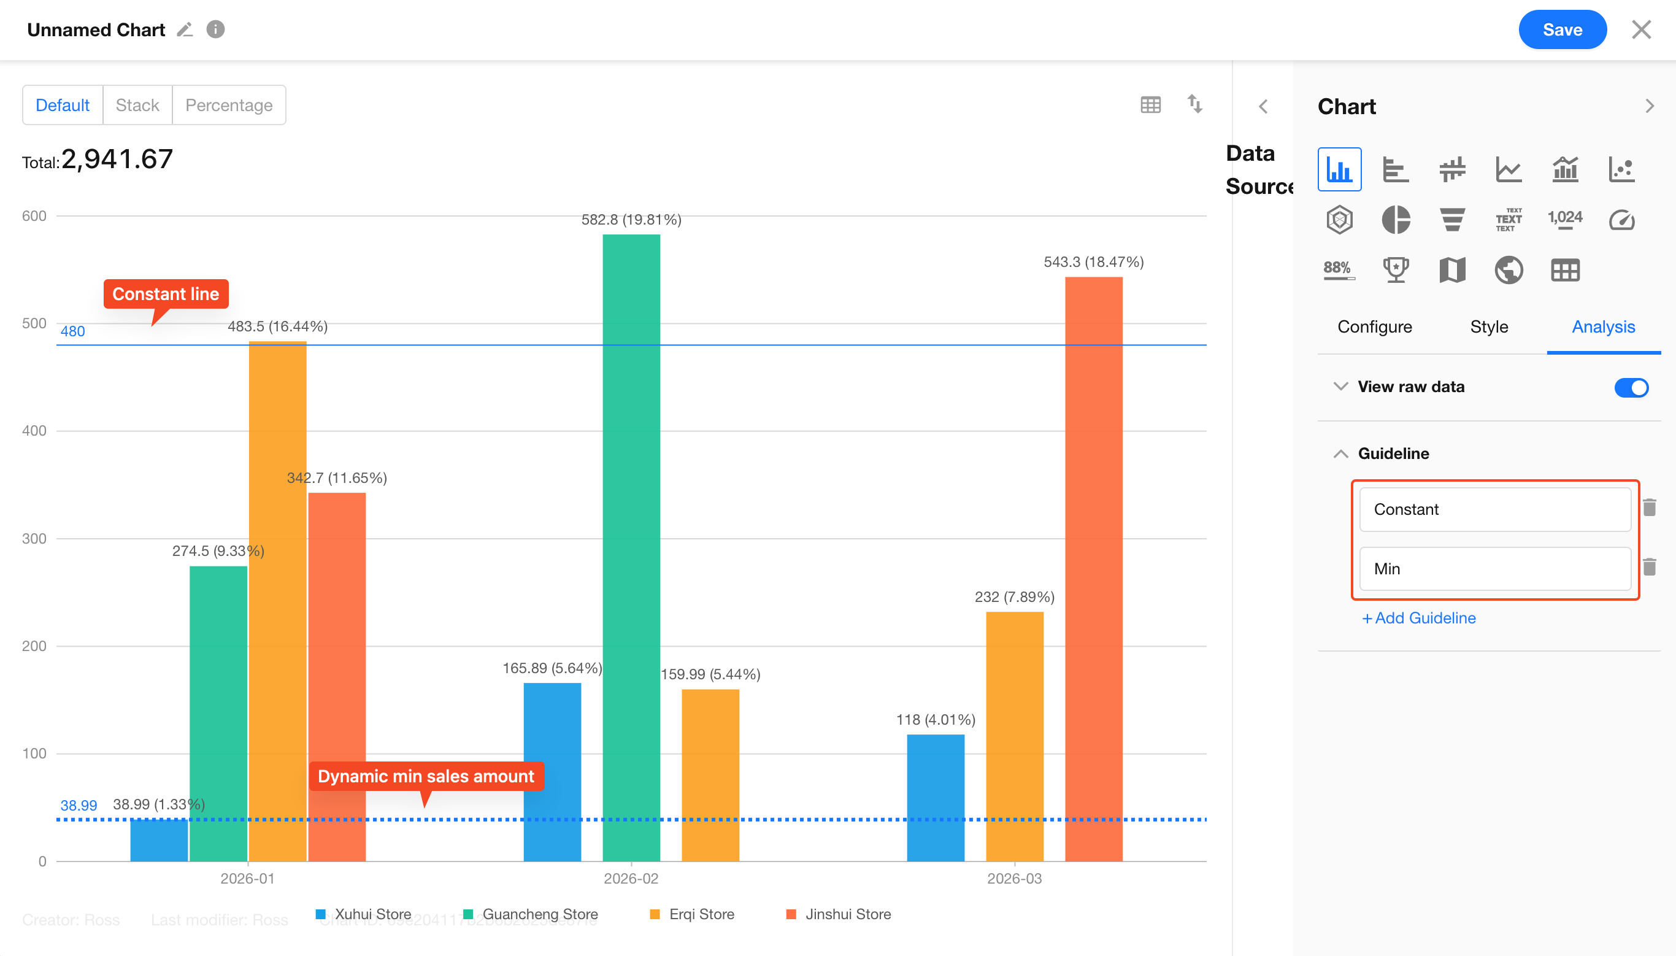Screen dimensions: 1676x956
Task: Open table view icon above chart
Action: 1150,104
